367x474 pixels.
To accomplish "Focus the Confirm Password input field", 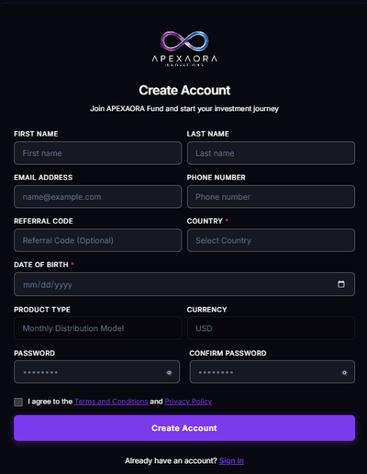I will pos(272,372).
